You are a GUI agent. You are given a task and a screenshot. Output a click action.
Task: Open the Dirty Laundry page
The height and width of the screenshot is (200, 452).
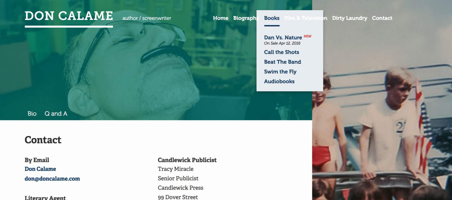[349, 18]
